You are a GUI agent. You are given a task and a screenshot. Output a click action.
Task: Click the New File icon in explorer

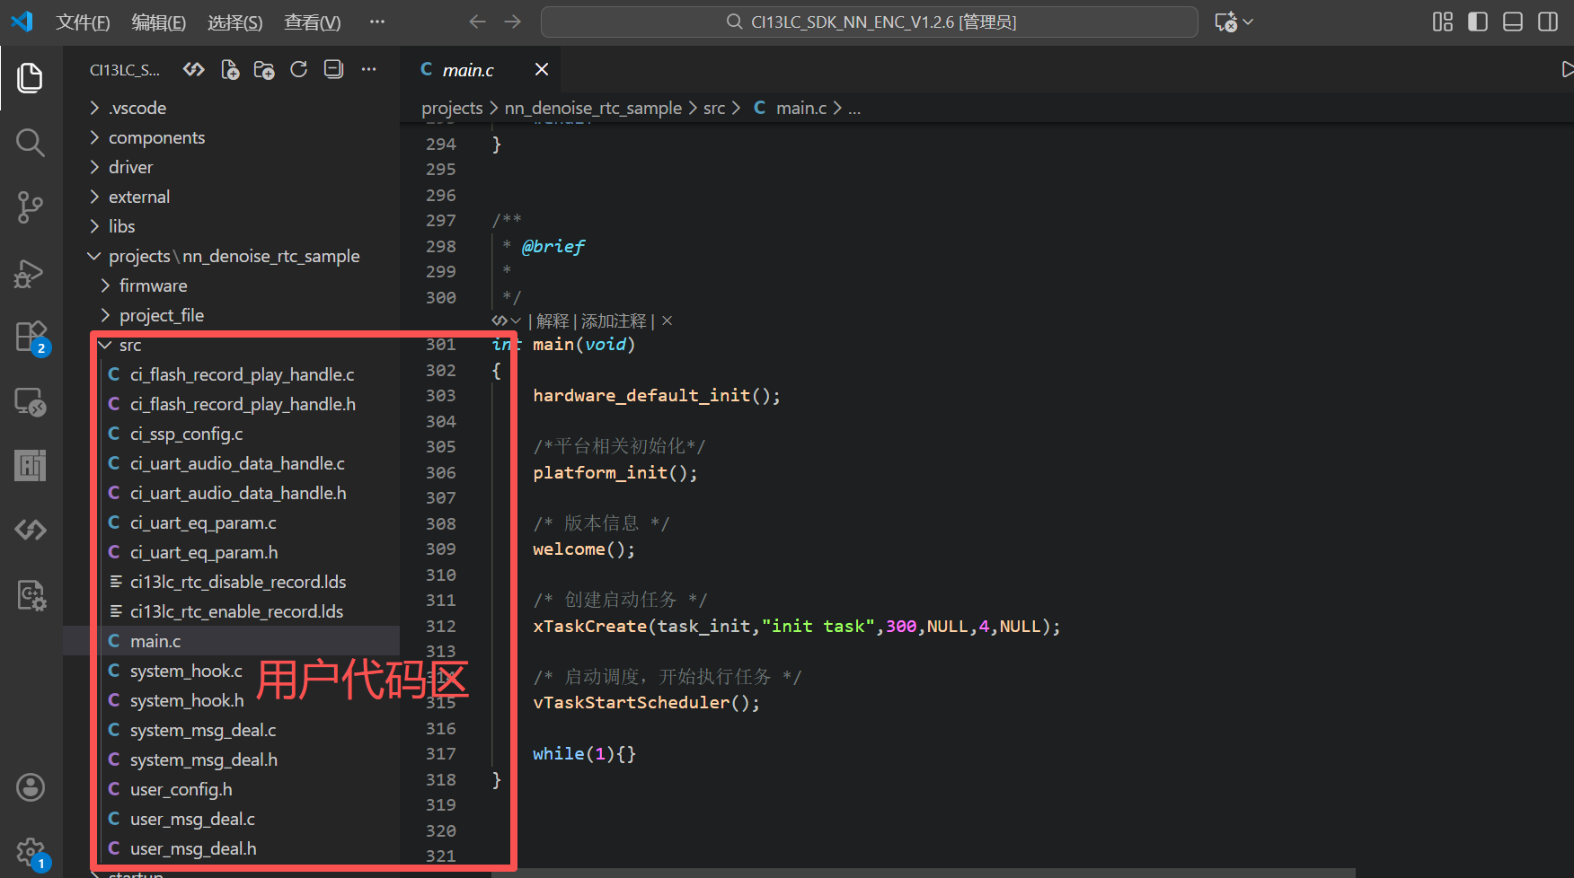tap(230, 70)
